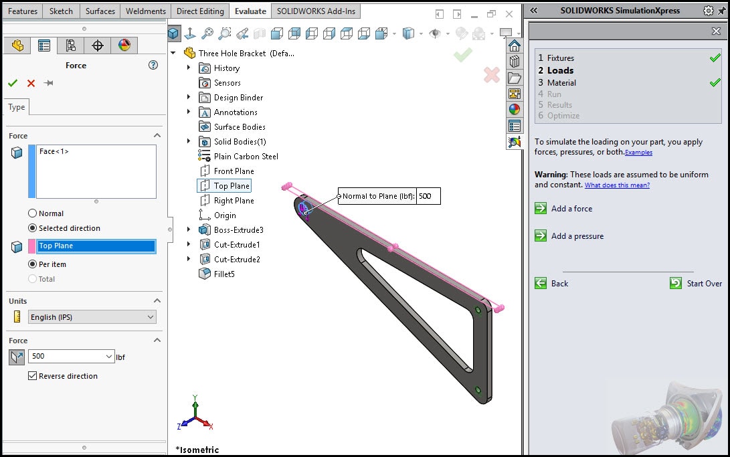
Task: Click the Face<1> selection list box
Action: (96, 171)
